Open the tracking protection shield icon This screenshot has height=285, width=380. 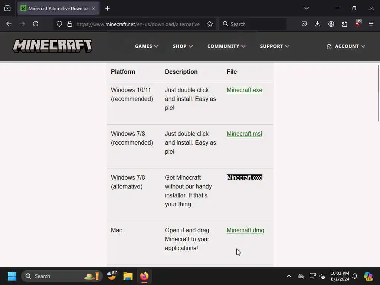[x=59, y=24]
